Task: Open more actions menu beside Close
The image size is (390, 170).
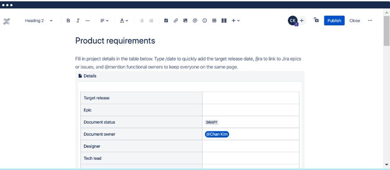Action: click(x=370, y=20)
